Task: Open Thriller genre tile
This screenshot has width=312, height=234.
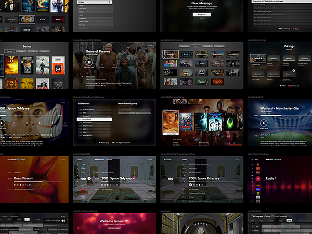Action: tap(202, 63)
